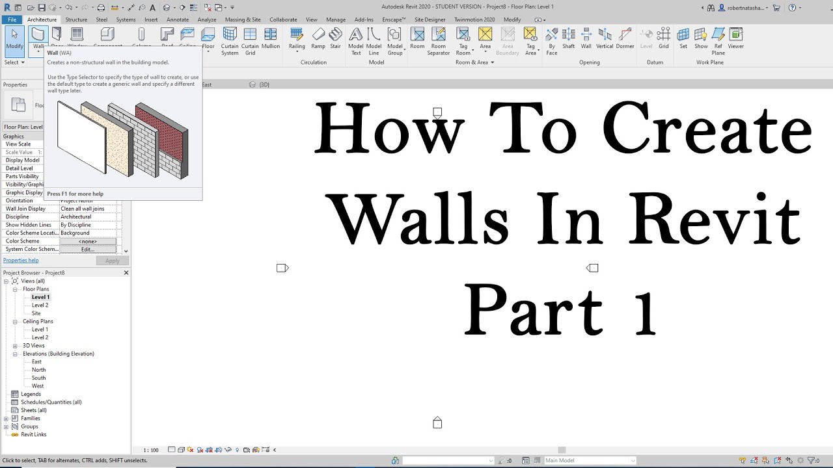833x468 pixels.
Task: Collapse the Floor Plans tree node
Action: [16, 289]
